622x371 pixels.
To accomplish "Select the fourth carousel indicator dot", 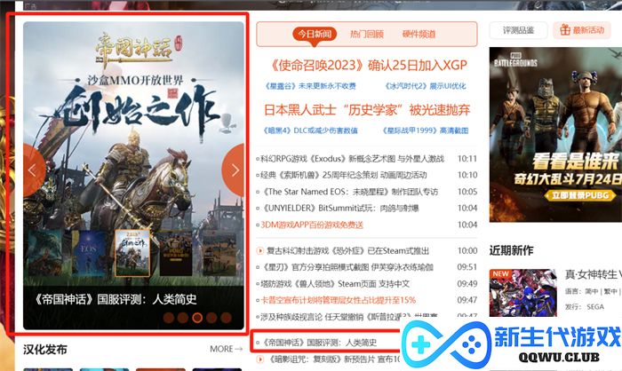I will 211,318.
